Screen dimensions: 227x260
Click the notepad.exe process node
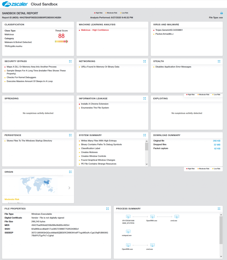[128, 232]
